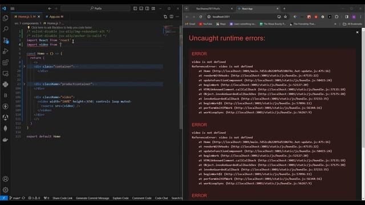This screenshot has height=205, width=365.
Task: Open Source Control view with badge
Action: (x=5, y=40)
